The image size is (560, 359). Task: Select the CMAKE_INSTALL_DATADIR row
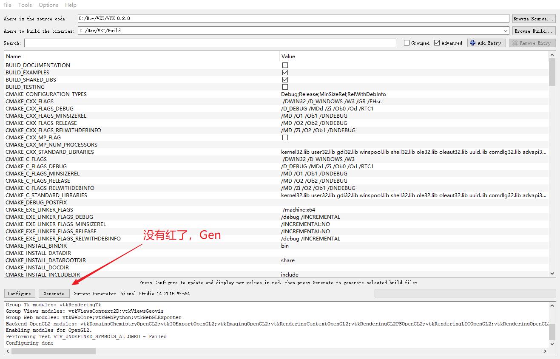(x=276, y=253)
